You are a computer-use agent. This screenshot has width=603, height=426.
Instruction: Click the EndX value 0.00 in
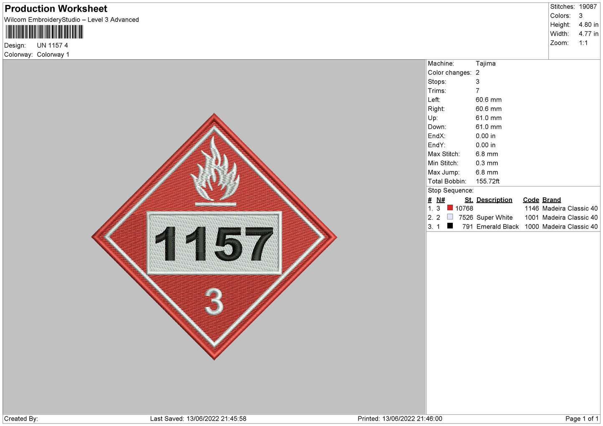point(486,136)
